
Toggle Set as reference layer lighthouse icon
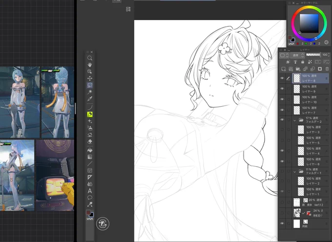tap(295, 62)
